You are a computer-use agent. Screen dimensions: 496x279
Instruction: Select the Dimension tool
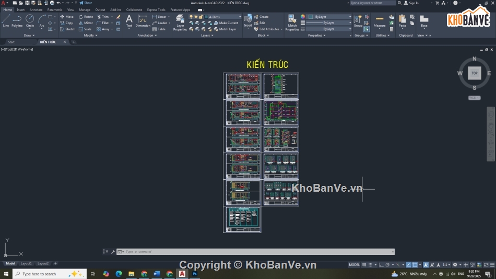point(143,21)
